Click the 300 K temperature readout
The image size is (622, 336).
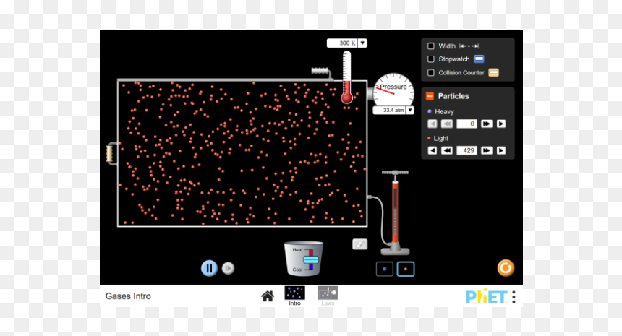(x=342, y=43)
